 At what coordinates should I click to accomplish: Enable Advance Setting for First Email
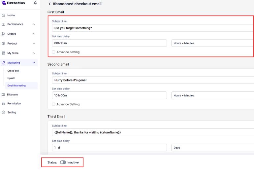tap(54, 52)
